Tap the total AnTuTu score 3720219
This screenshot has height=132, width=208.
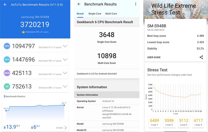[x=35, y=24]
